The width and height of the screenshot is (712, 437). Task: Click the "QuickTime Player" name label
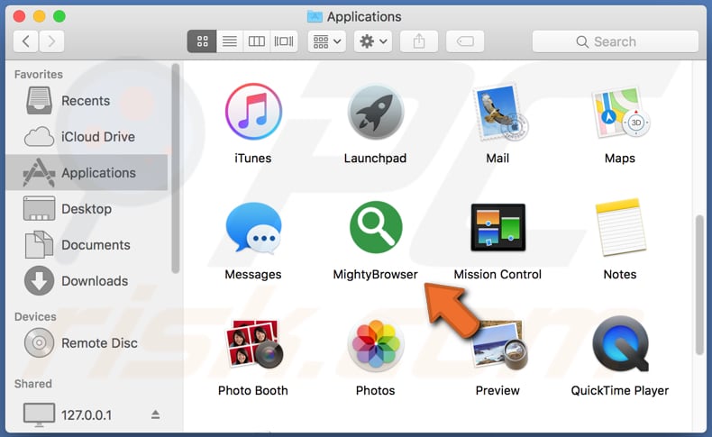coord(620,391)
